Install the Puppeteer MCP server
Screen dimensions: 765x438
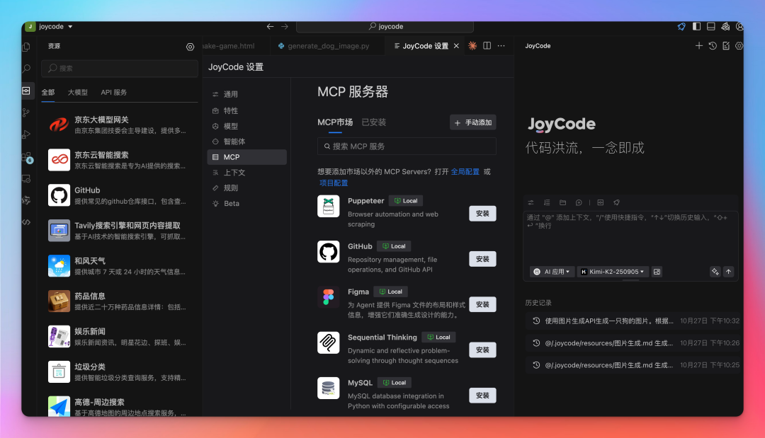click(x=482, y=214)
